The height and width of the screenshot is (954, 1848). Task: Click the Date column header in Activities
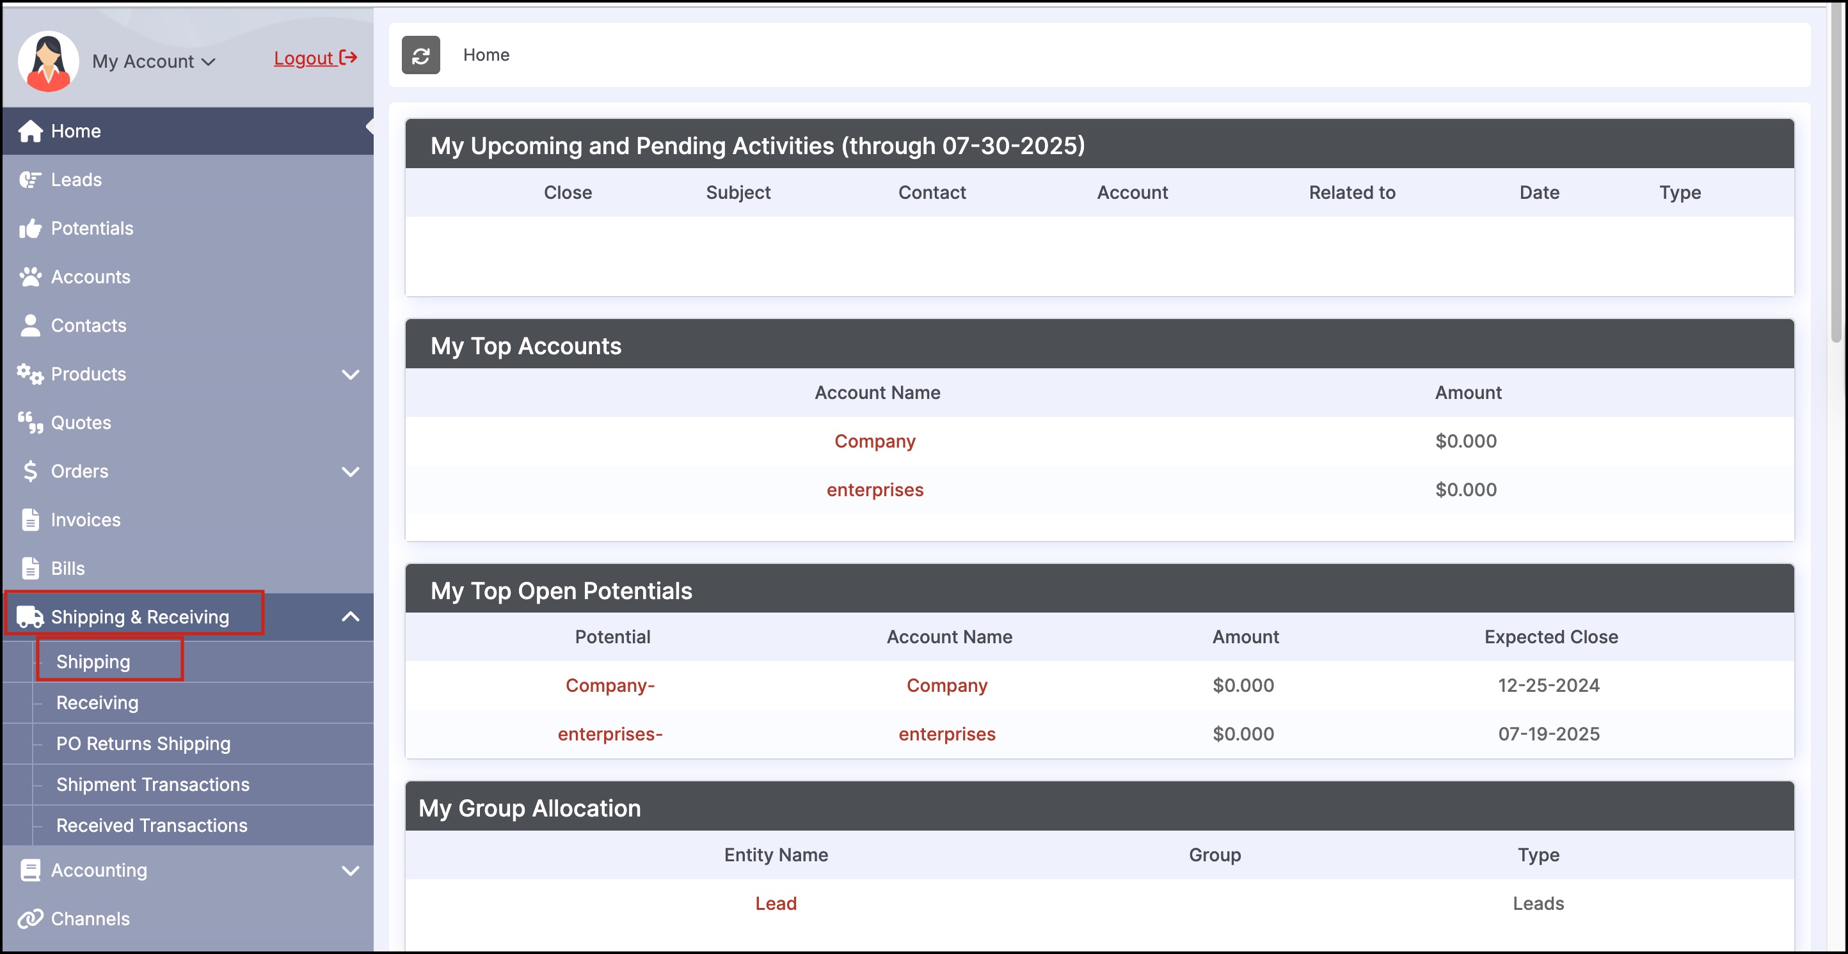pos(1540,192)
